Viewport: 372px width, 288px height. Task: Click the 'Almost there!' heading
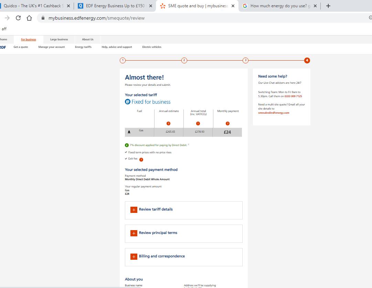[144, 78]
